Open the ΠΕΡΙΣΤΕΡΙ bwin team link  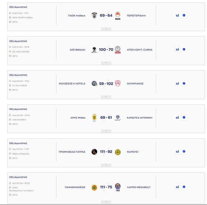(136, 16)
